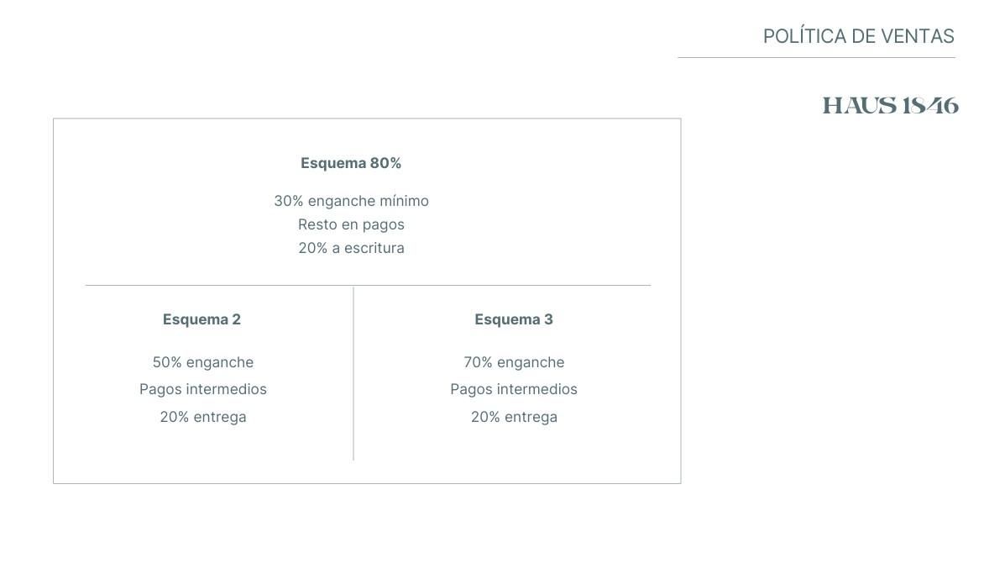
Task: Select the 70% enganche text
Action: click(514, 362)
